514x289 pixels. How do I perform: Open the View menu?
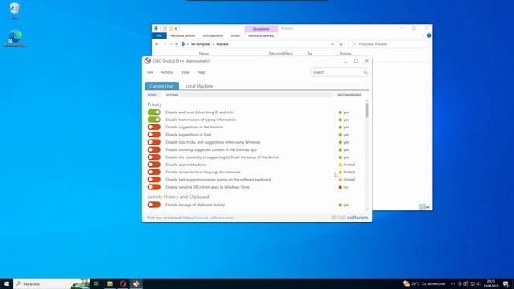(185, 72)
